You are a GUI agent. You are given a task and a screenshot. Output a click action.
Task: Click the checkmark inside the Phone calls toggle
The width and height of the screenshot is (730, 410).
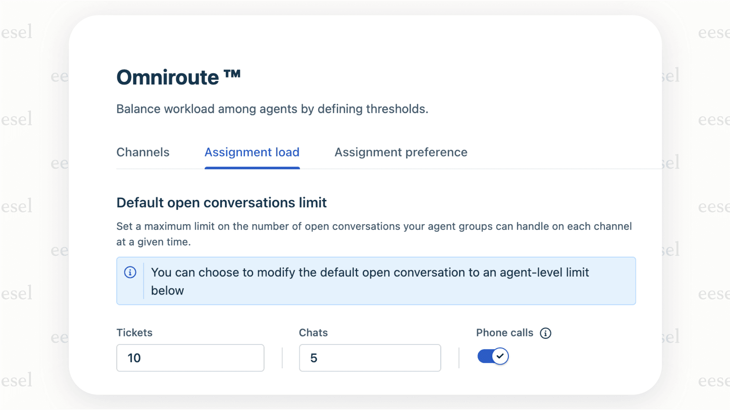(500, 356)
